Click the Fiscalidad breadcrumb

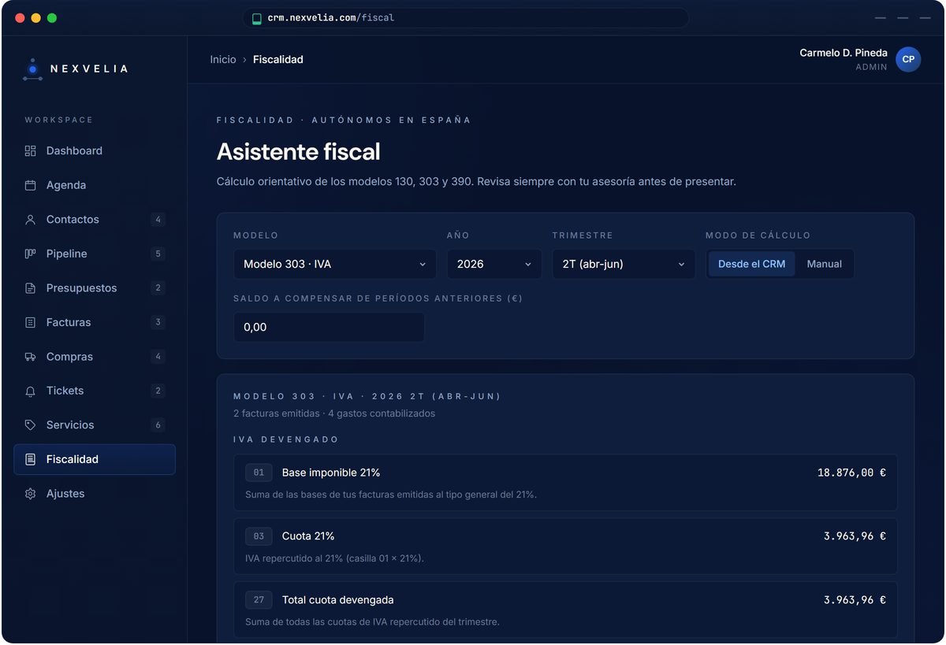pos(278,59)
